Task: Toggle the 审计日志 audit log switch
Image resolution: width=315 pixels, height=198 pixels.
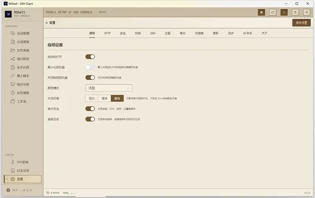Action: point(90,109)
